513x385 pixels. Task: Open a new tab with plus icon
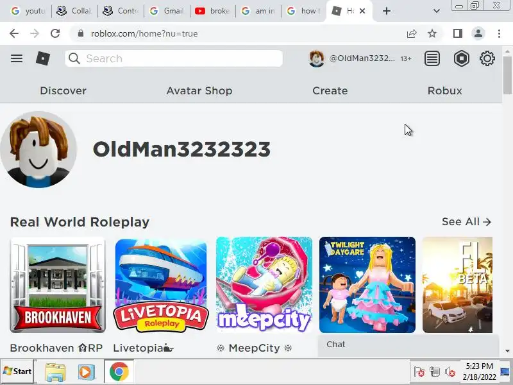[387, 11]
